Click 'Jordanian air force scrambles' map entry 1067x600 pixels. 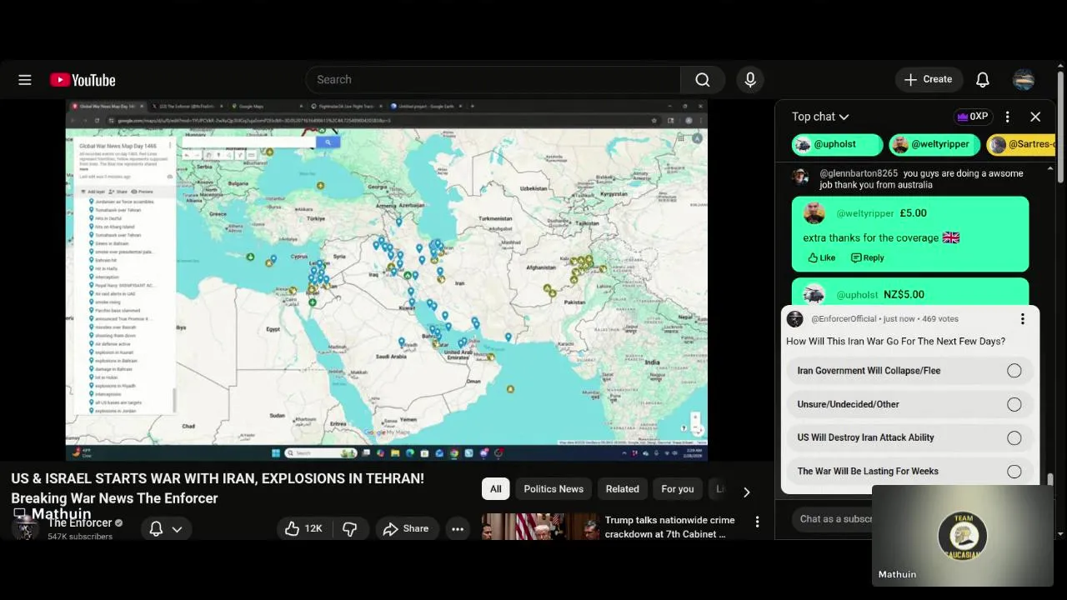tap(123, 202)
